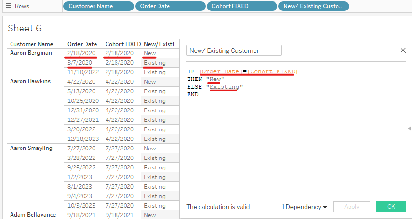Screen dimensions: 412x219
Task: Select the Customer Name pill on Rows
Action: click(x=98, y=6)
